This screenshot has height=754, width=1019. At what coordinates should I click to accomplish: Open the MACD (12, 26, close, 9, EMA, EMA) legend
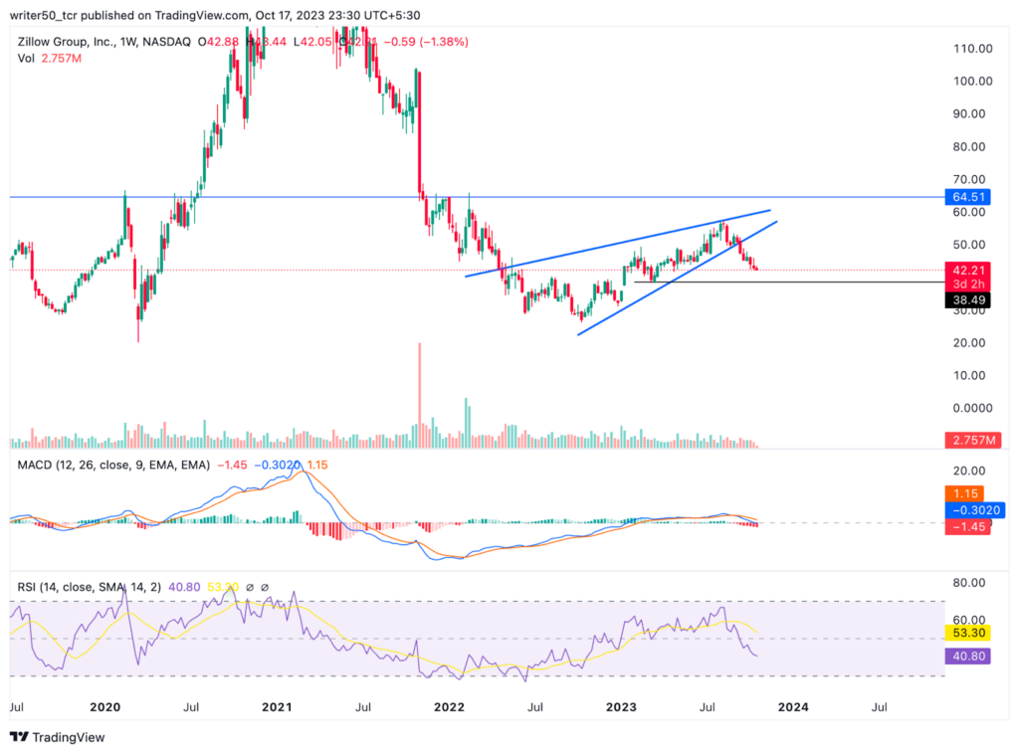113,465
